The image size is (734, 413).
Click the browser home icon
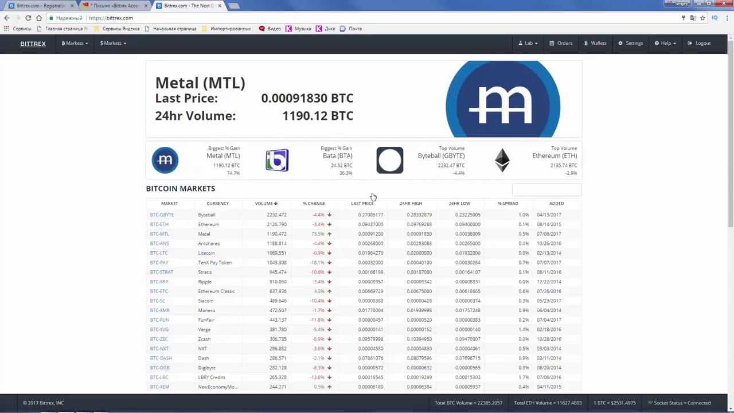pos(38,18)
